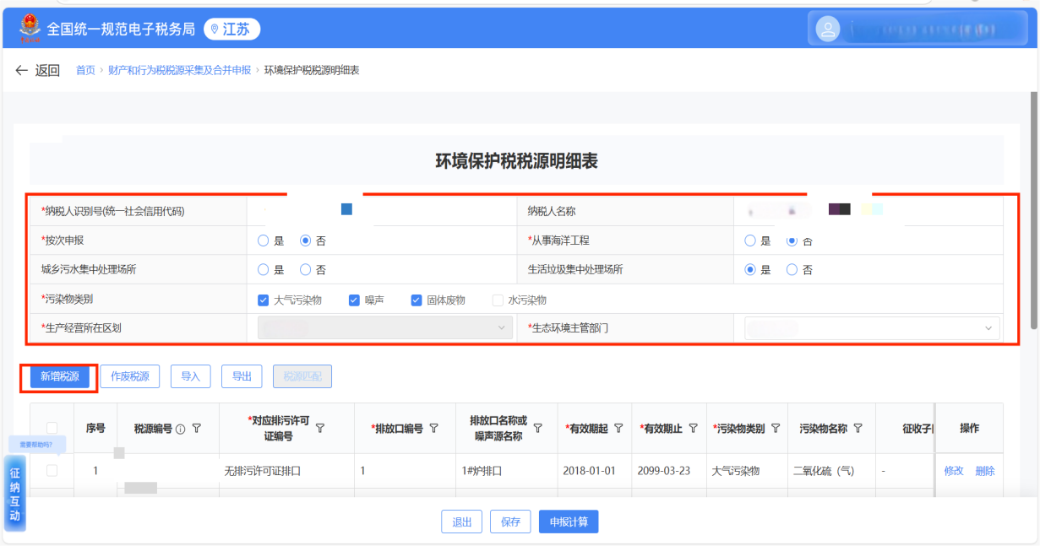Uncheck the 噪声 pollutant checkbox
Image resolution: width=1040 pixels, height=546 pixels.
pyautogui.click(x=355, y=300)
